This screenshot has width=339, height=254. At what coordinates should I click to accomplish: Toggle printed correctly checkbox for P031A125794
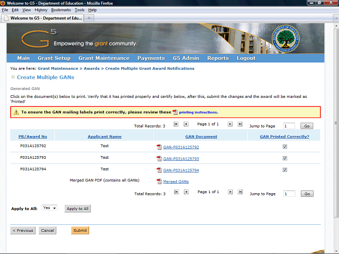[x=284, y=170]
